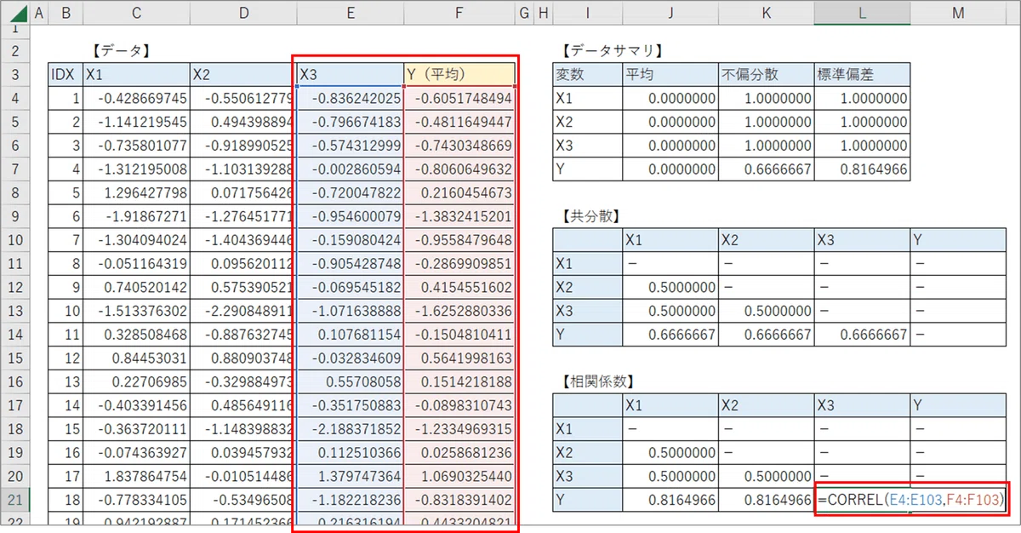Click the Y–X3 covariance value 0.6666667

click(862, 334)
